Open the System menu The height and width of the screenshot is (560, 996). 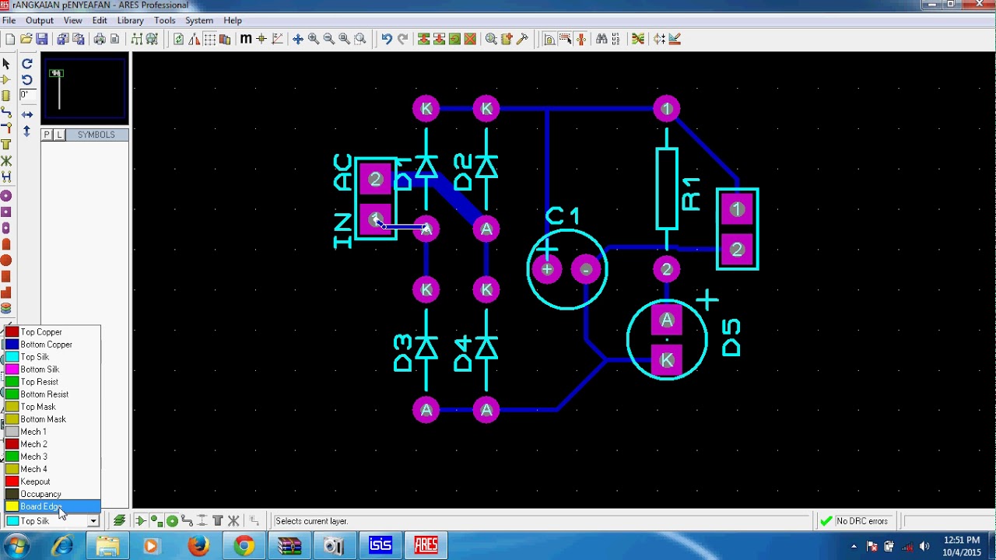[199, 20]
